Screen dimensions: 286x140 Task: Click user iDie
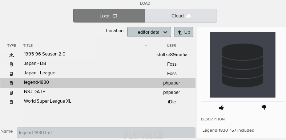[172, 102]
